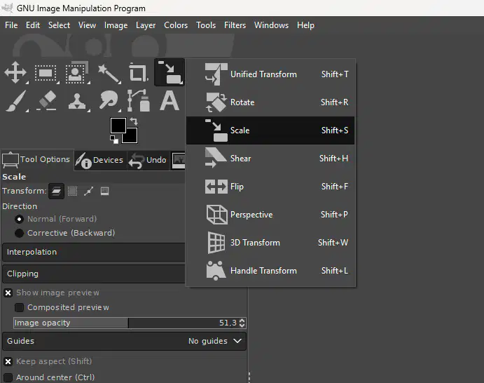
Task: Click the GIMP Wilber logo in title bar
Action: click(x=8, y=8)
